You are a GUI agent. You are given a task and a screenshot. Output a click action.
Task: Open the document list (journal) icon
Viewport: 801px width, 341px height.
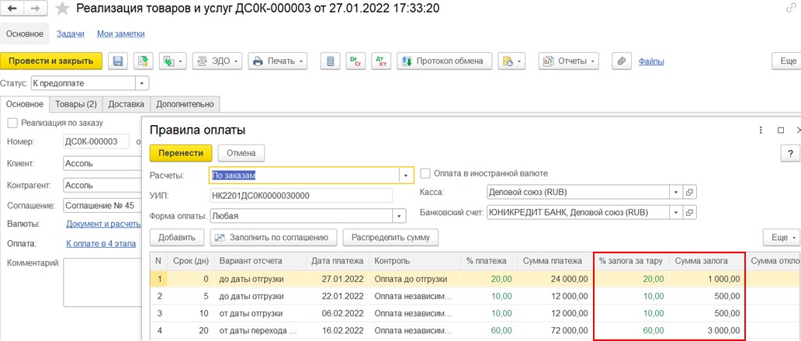click(x=331, y=61)
